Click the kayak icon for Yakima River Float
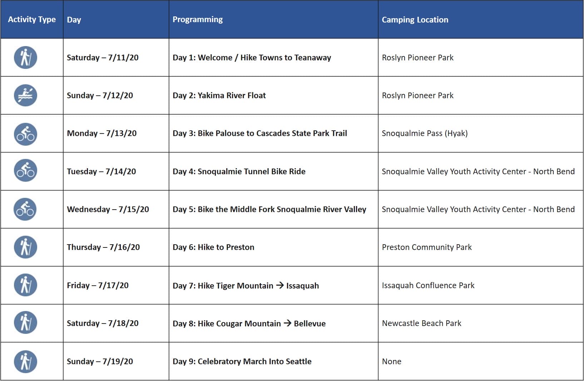This screenshot has height=381, width=584. pyautogui.click(x=25, y=95)
